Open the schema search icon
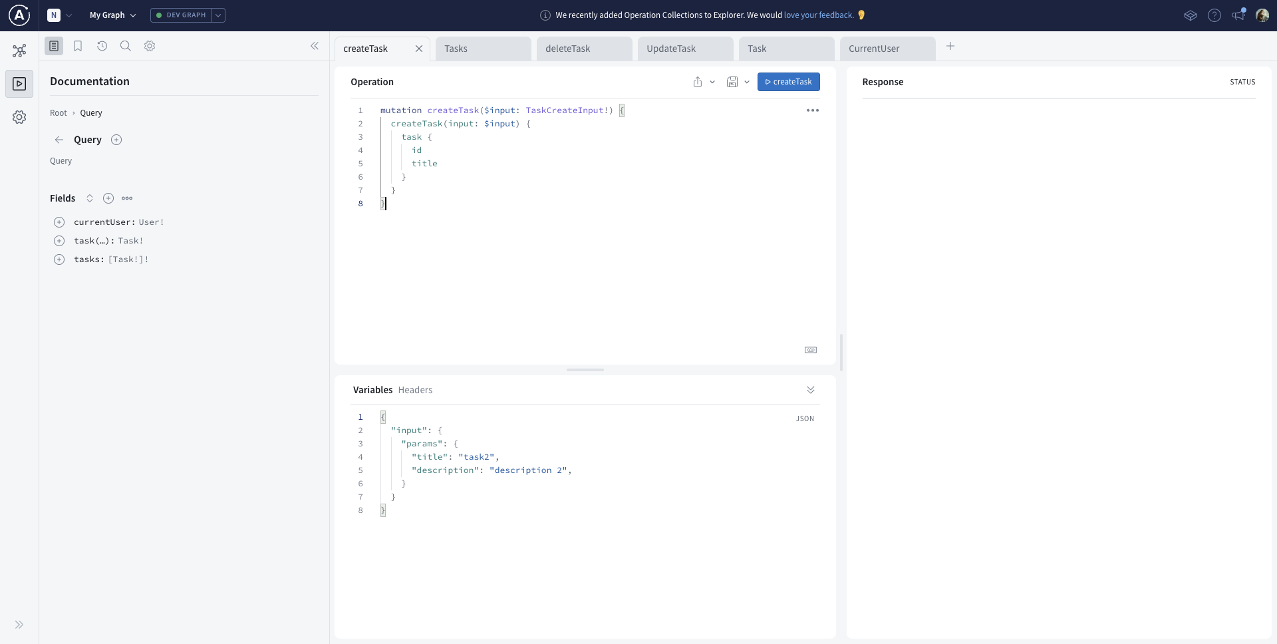Image resolution: width=1277 pixels, height=644 pixels. (126, 46)
